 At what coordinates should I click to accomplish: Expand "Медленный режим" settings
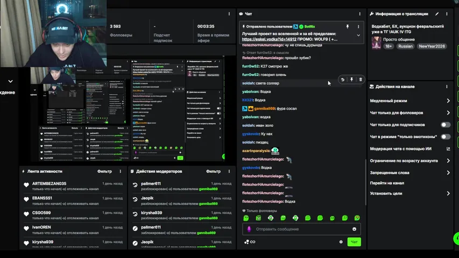(448, 101)
